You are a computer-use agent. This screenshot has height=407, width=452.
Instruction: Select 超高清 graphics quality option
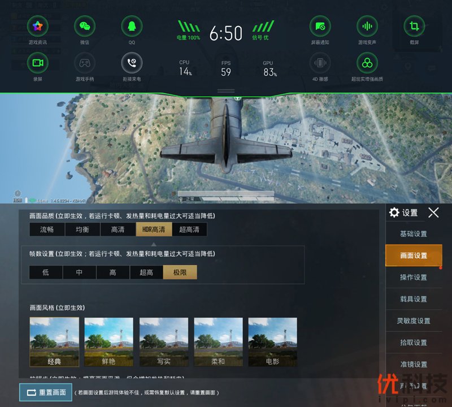[189, 230]
